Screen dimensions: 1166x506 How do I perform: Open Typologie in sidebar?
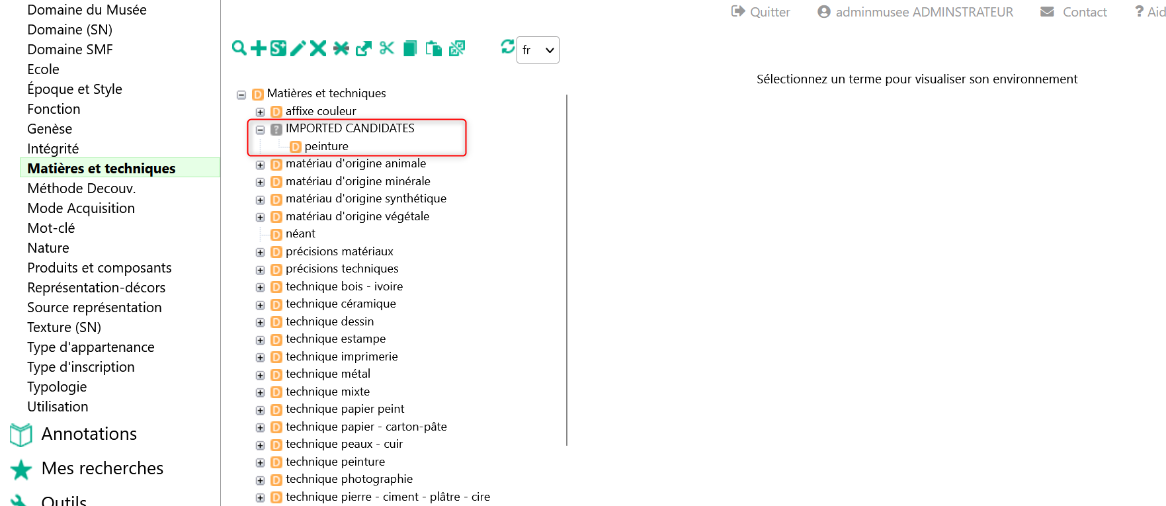point(57,387)
